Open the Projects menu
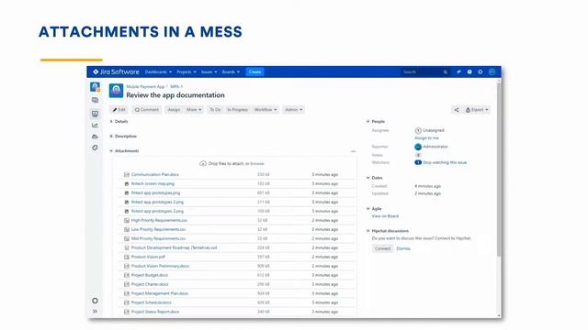Screen dimensions: 588x330 pyautogui.click(x=187, y=71)
